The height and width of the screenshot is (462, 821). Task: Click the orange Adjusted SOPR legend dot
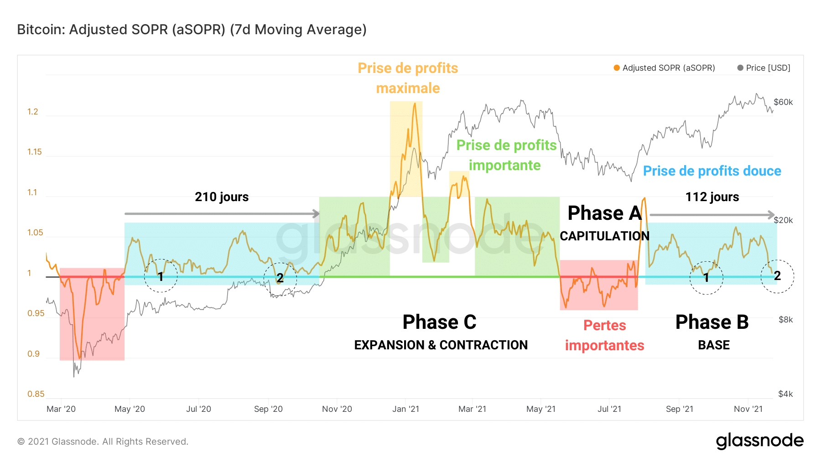pos(617,68)
